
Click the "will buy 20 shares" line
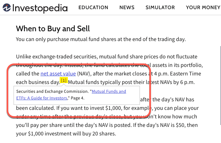[66, 134]
